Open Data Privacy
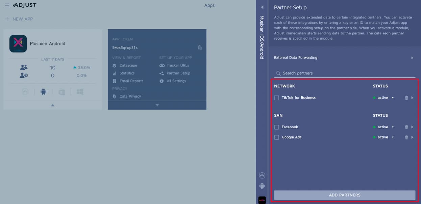 pos(130,96)
